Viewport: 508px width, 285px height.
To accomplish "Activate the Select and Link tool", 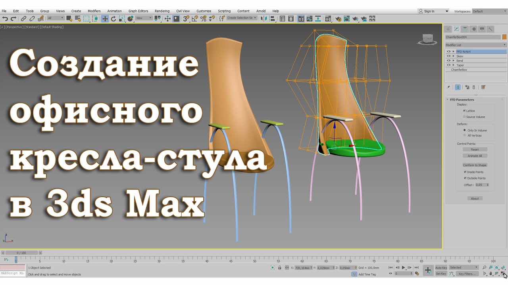I will [24, 18].
